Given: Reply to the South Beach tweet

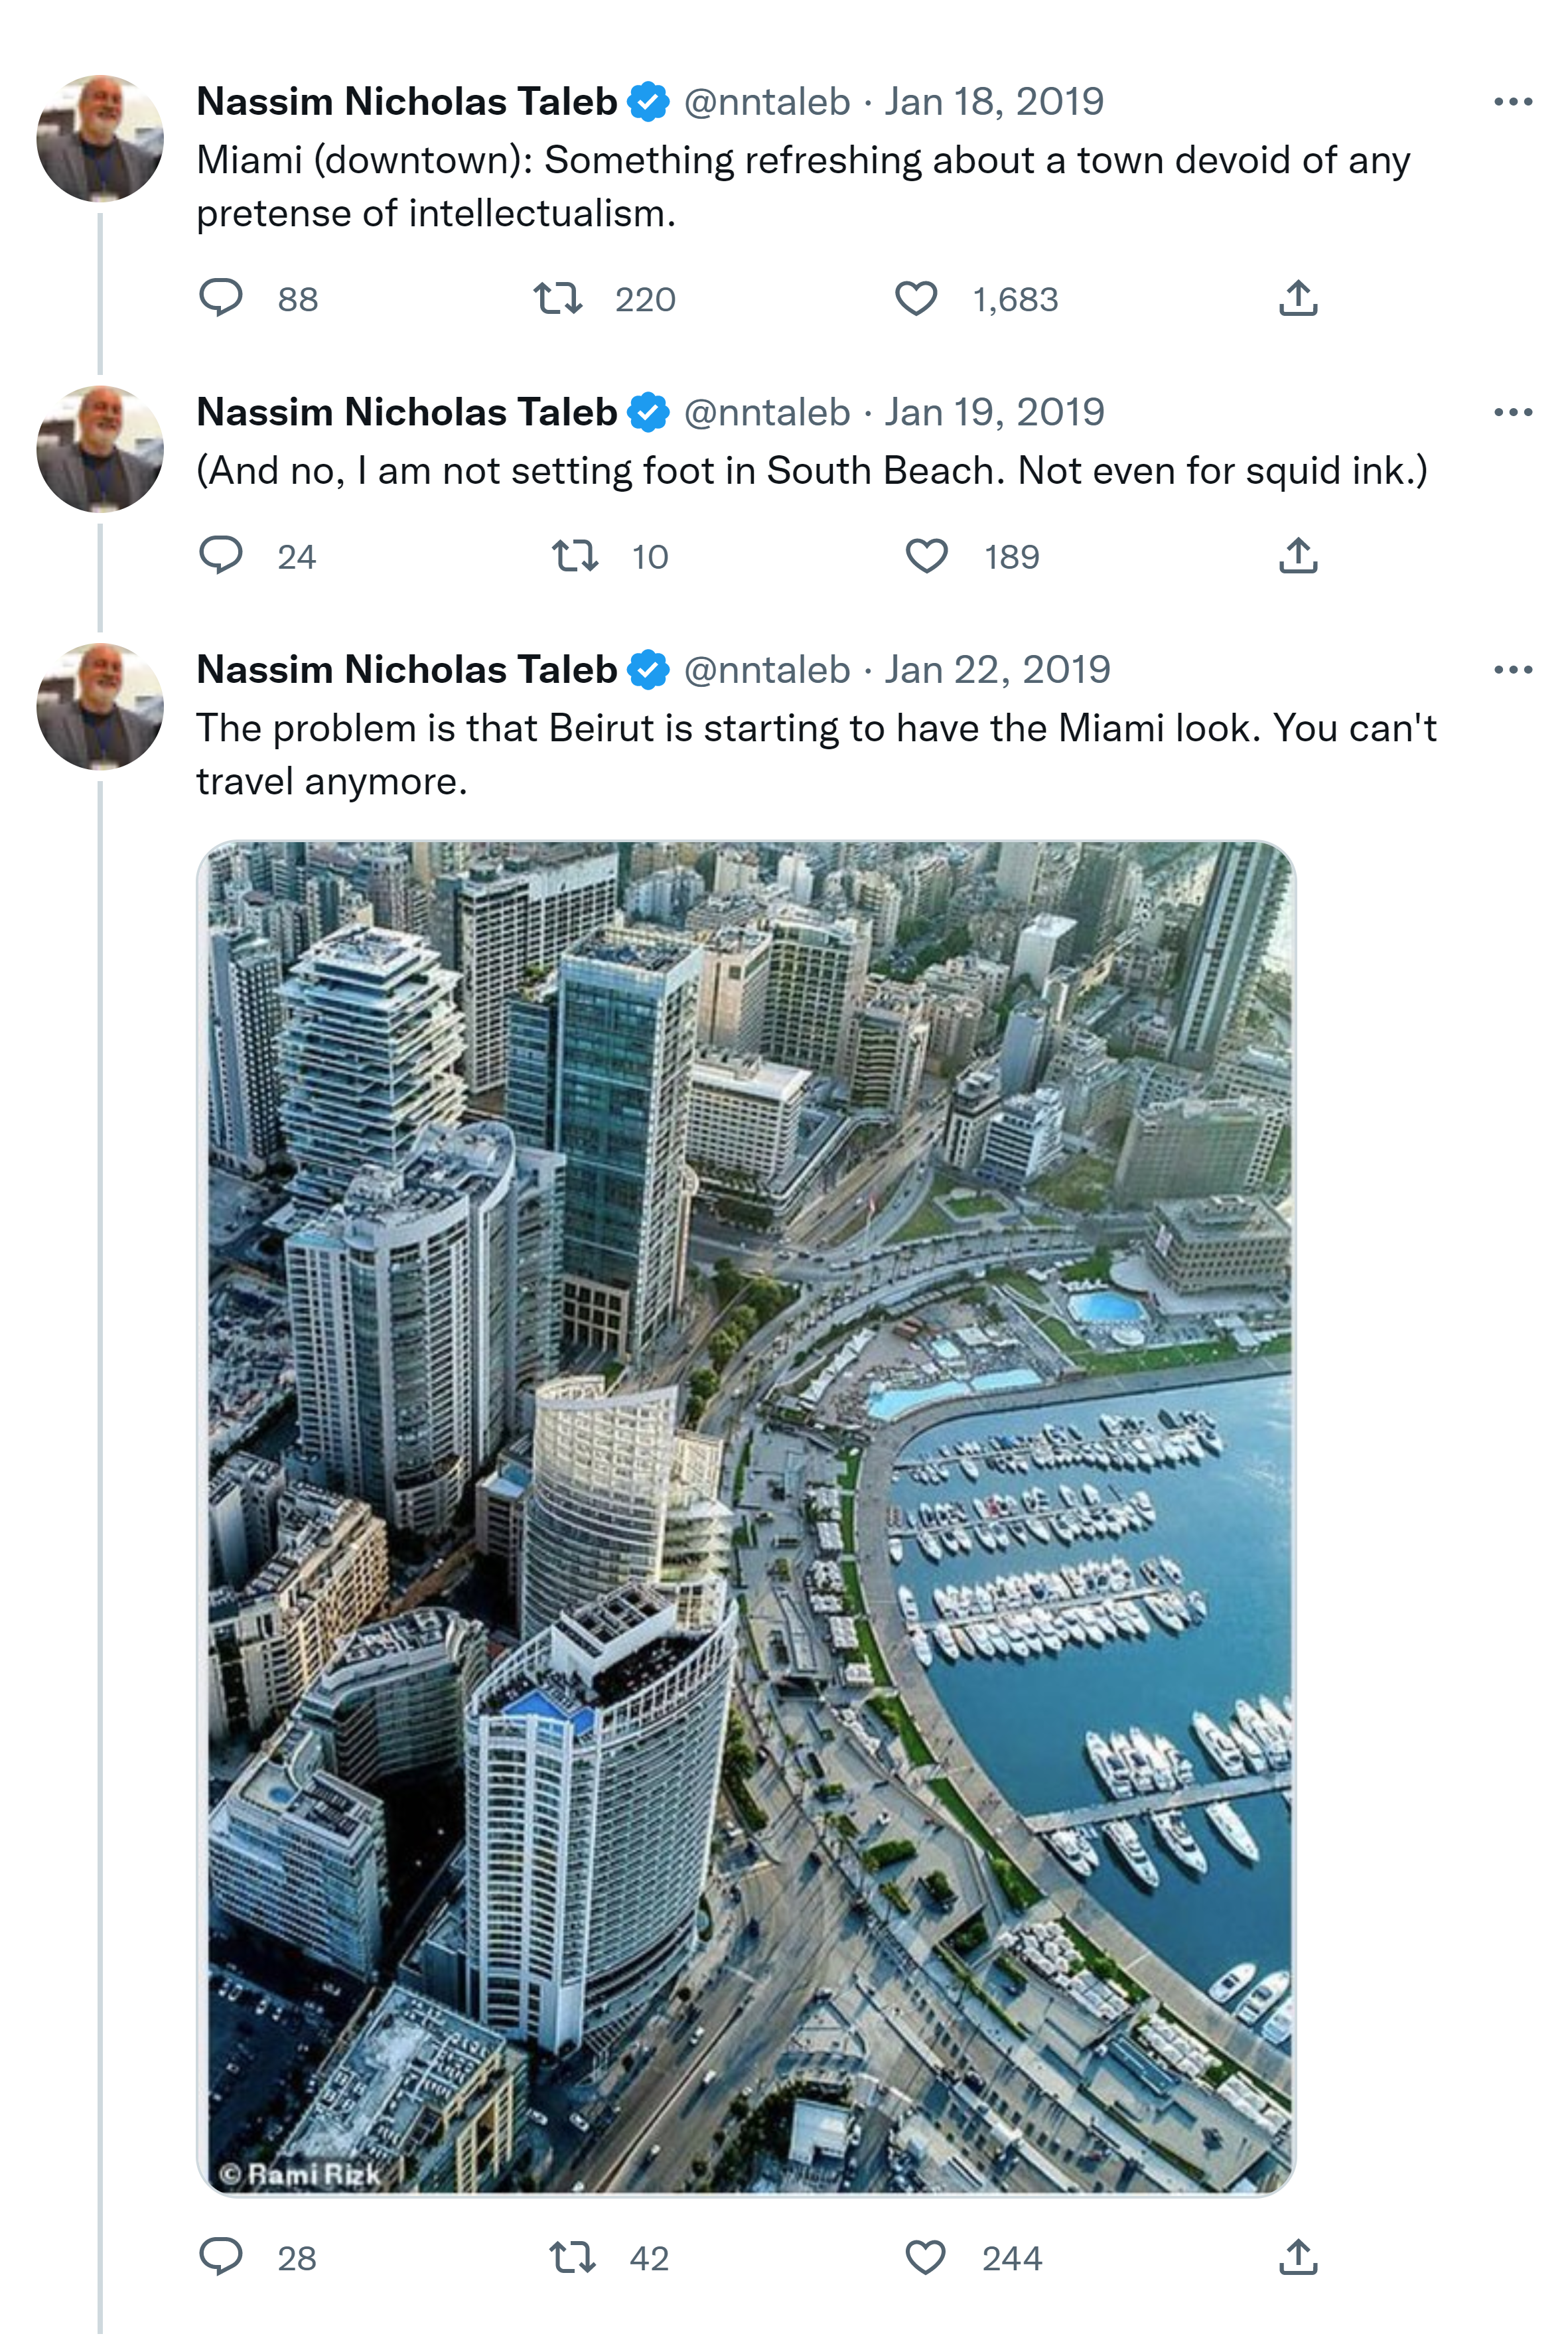Looking at the screenshot, I should click(221, 555).
